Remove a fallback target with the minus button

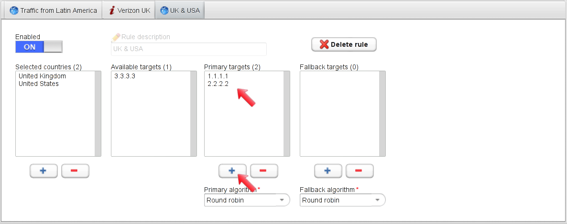360,171
